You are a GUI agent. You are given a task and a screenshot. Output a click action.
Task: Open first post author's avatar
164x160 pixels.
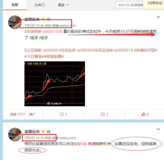click(x=15, y=22)
